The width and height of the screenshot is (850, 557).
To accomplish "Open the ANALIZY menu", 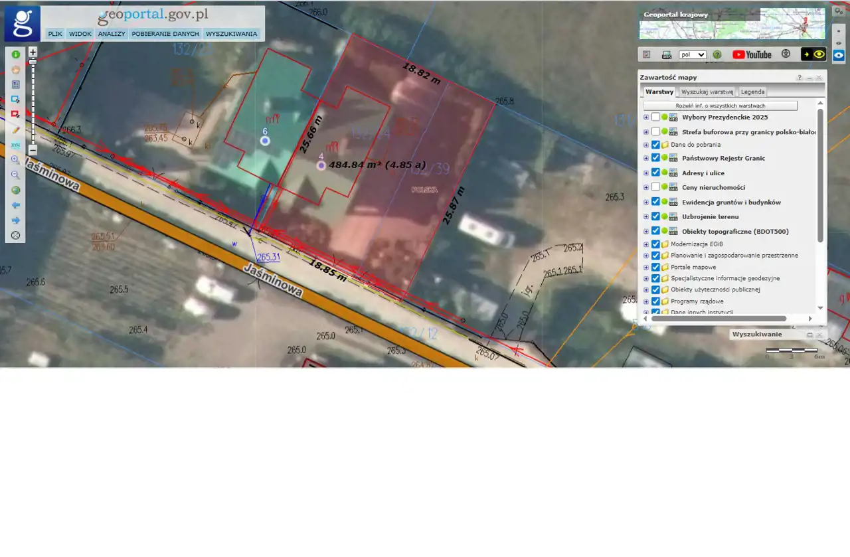I will pos(111,34).
